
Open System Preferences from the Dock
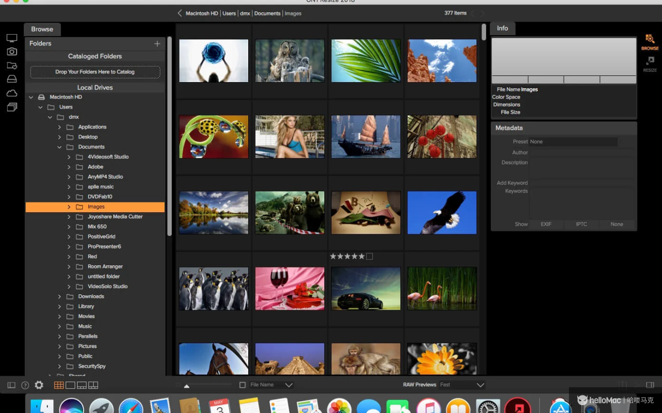(x=488, y=407)
